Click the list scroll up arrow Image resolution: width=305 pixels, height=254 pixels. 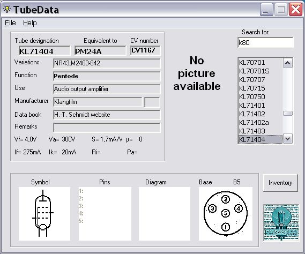point(288,63)
